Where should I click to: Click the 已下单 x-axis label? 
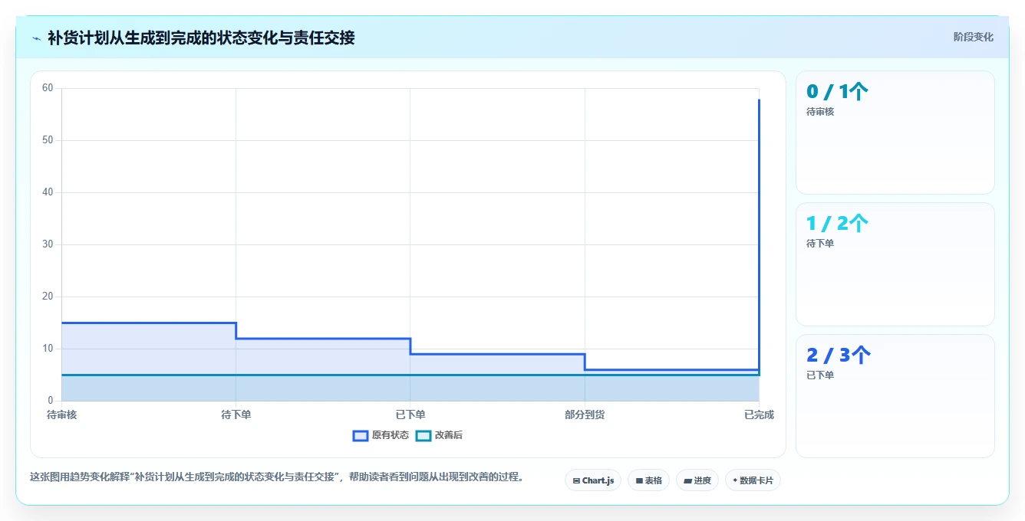pyautogui.click(x=410, y=415)
